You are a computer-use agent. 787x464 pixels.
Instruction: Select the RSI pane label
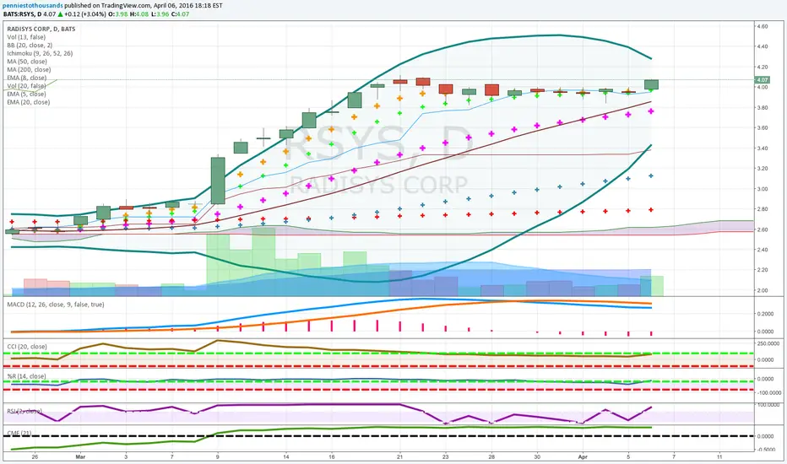24,412
